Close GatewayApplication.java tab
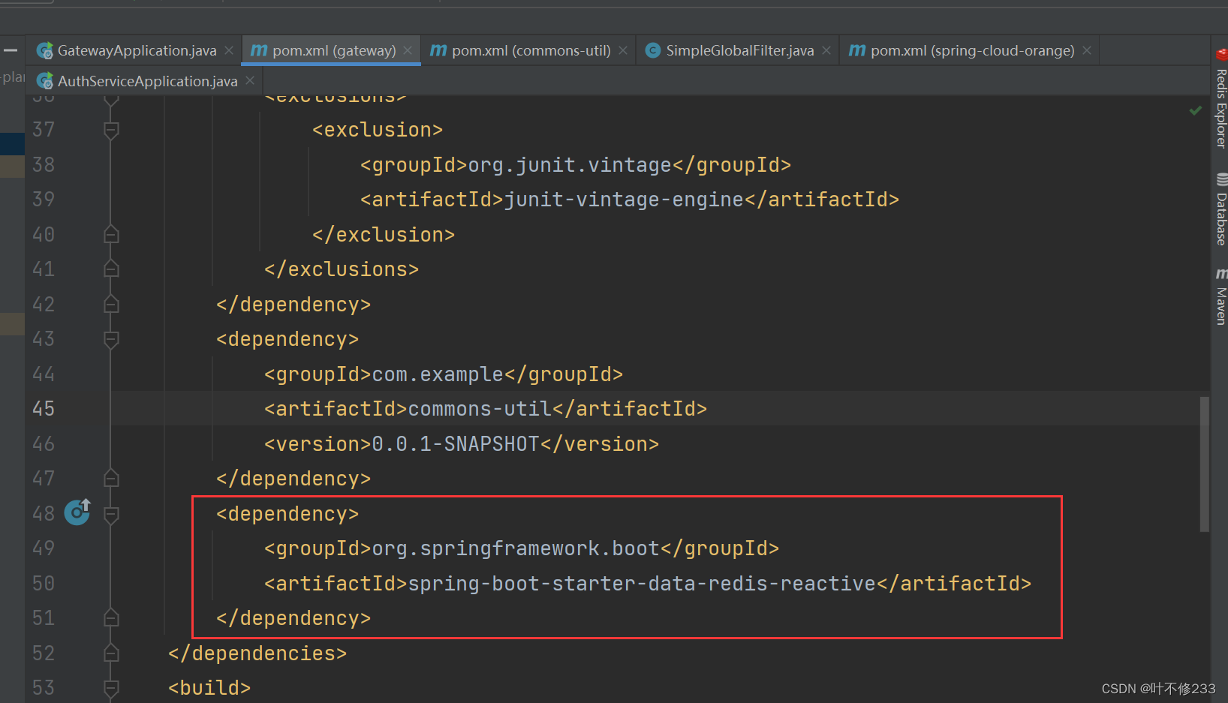This screenshot has height=703, width=1228. pos(229,50)
